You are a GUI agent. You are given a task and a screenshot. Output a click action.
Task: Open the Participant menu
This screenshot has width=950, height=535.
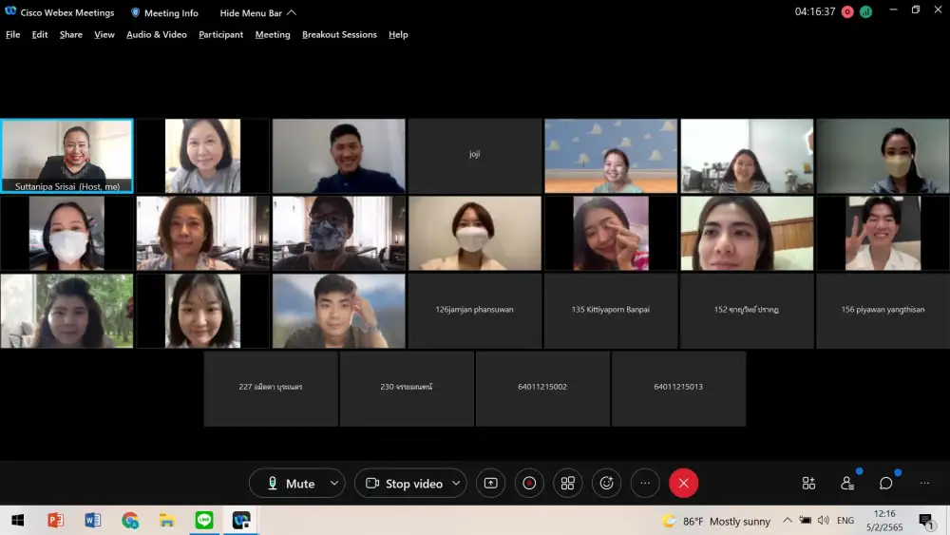(220, 34)
